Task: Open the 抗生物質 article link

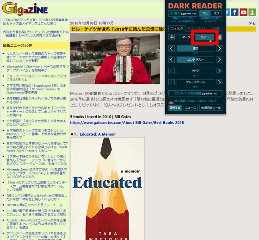Action: click(x=36, y=100)
